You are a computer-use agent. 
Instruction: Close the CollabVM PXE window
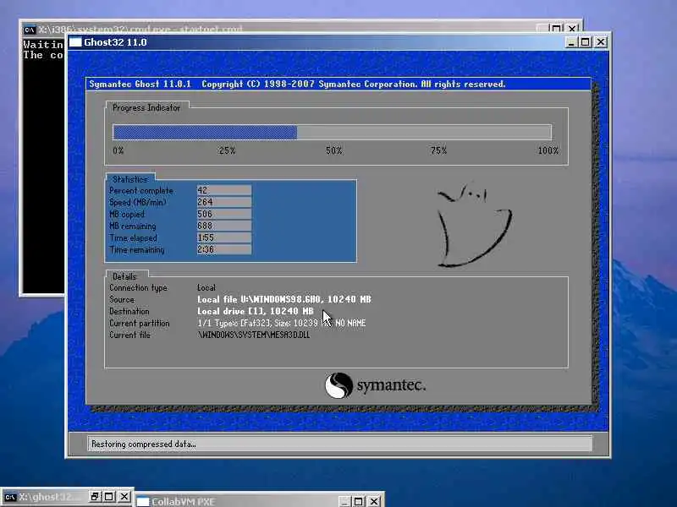[374, 501]
